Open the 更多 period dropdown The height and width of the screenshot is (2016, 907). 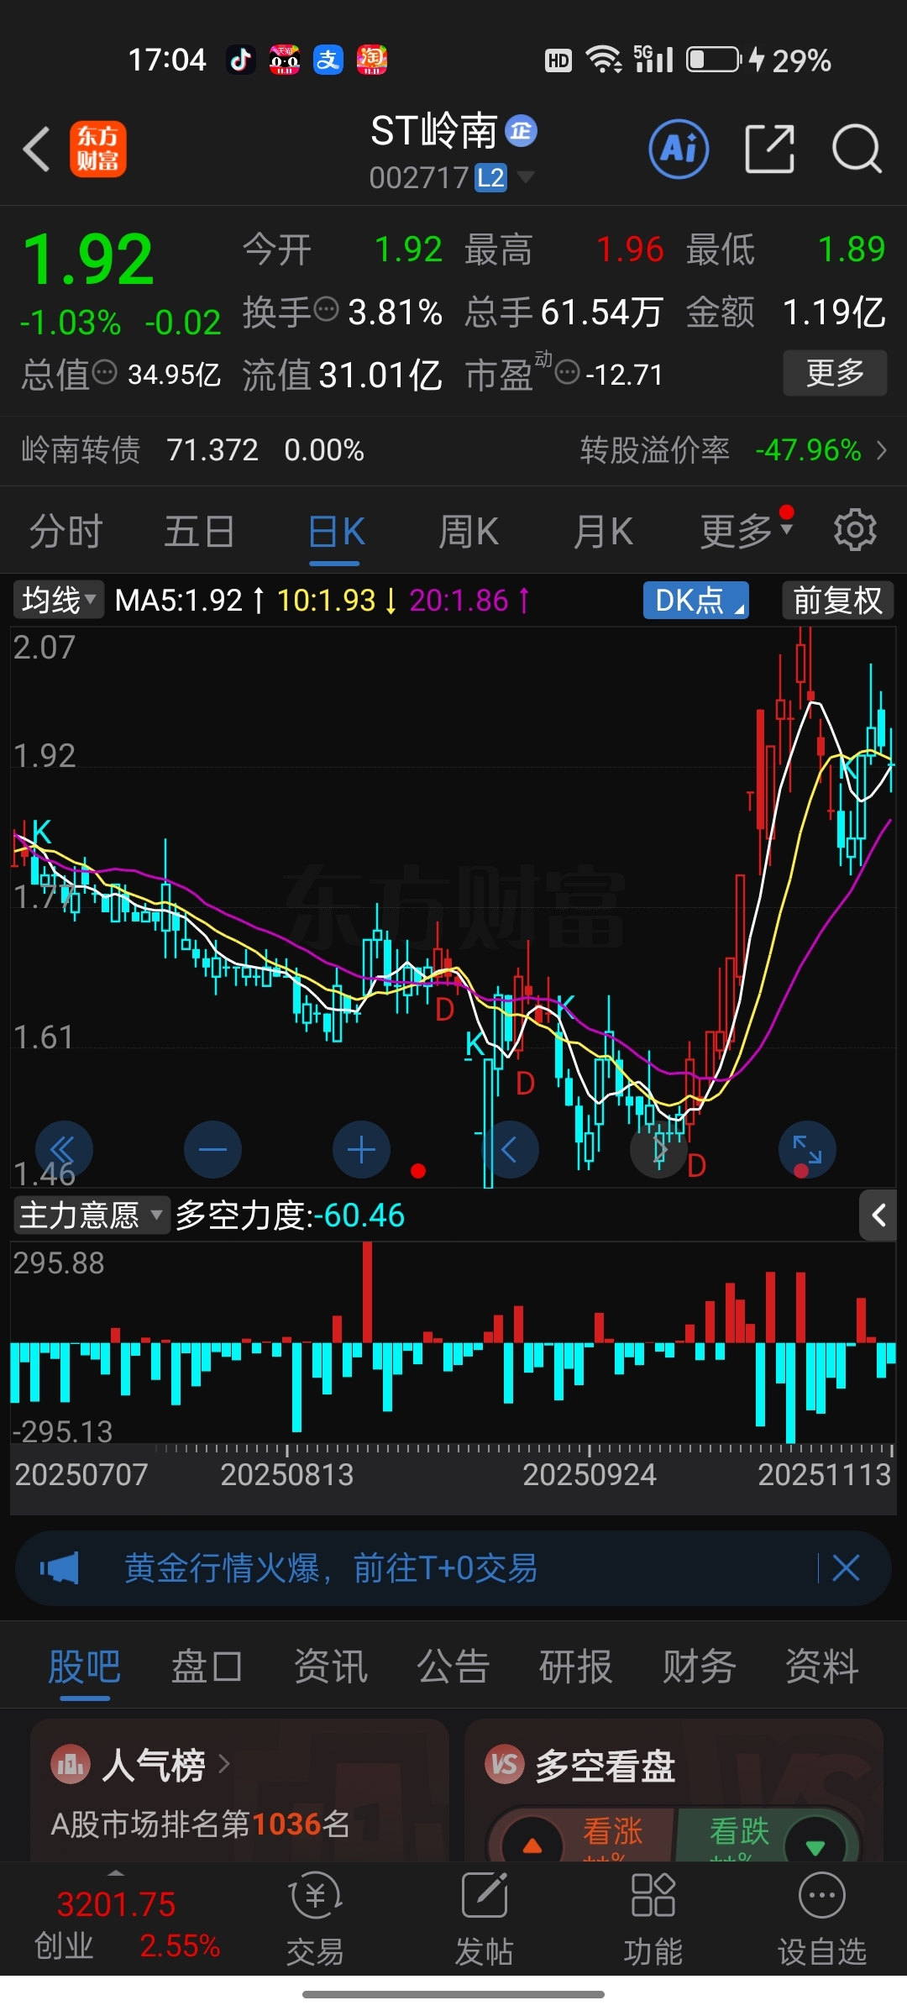pos(746,530)
